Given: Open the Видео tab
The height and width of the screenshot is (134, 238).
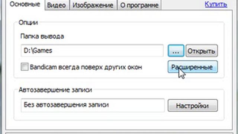Looking at the screenshot, I should pyautogui.click(x=57, y=5).
